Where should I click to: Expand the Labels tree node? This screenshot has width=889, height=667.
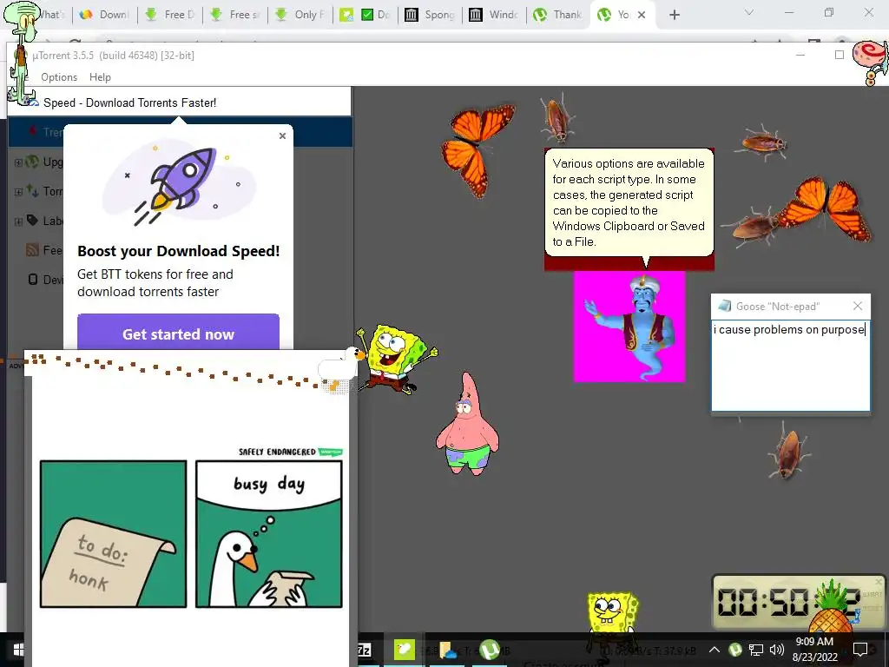click(18, 221)
